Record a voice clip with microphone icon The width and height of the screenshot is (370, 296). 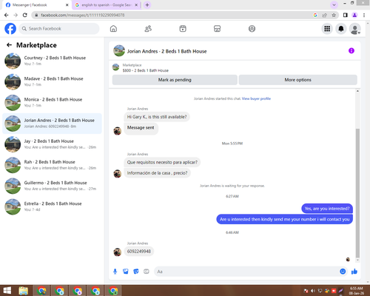click(115, 272)
